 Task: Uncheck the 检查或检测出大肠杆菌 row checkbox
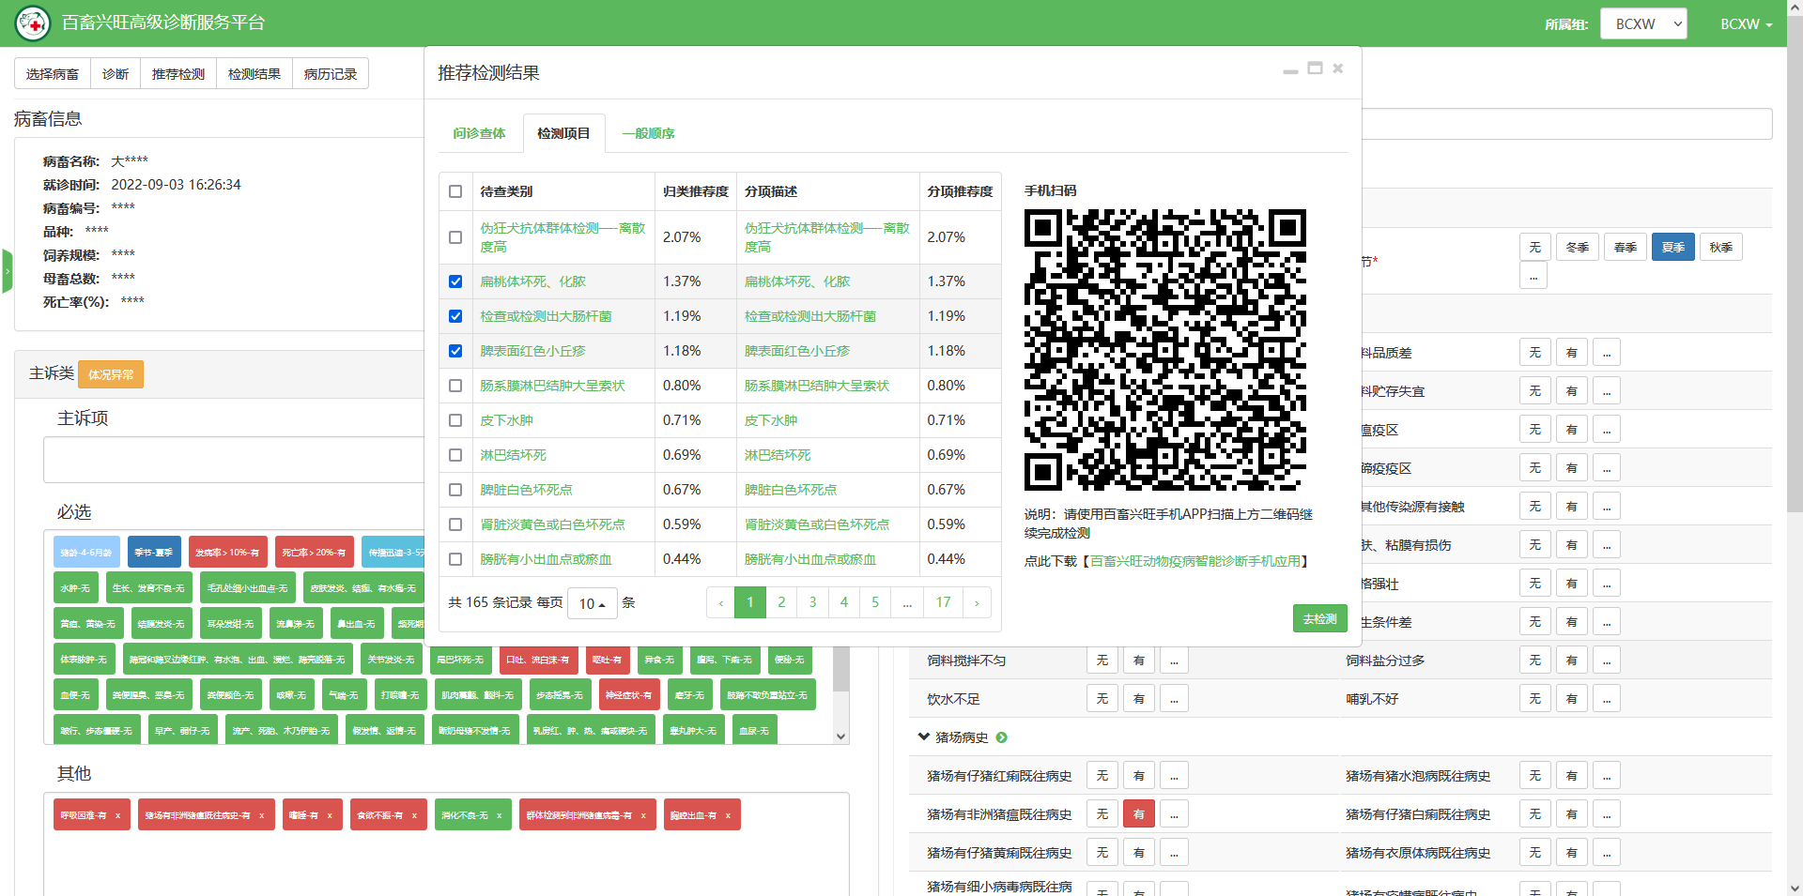pyautogui.click(x=455, y=316)
